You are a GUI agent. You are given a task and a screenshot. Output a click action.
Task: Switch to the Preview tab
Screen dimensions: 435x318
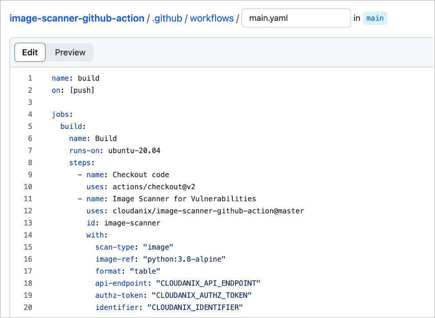click(x=70, y=52)
